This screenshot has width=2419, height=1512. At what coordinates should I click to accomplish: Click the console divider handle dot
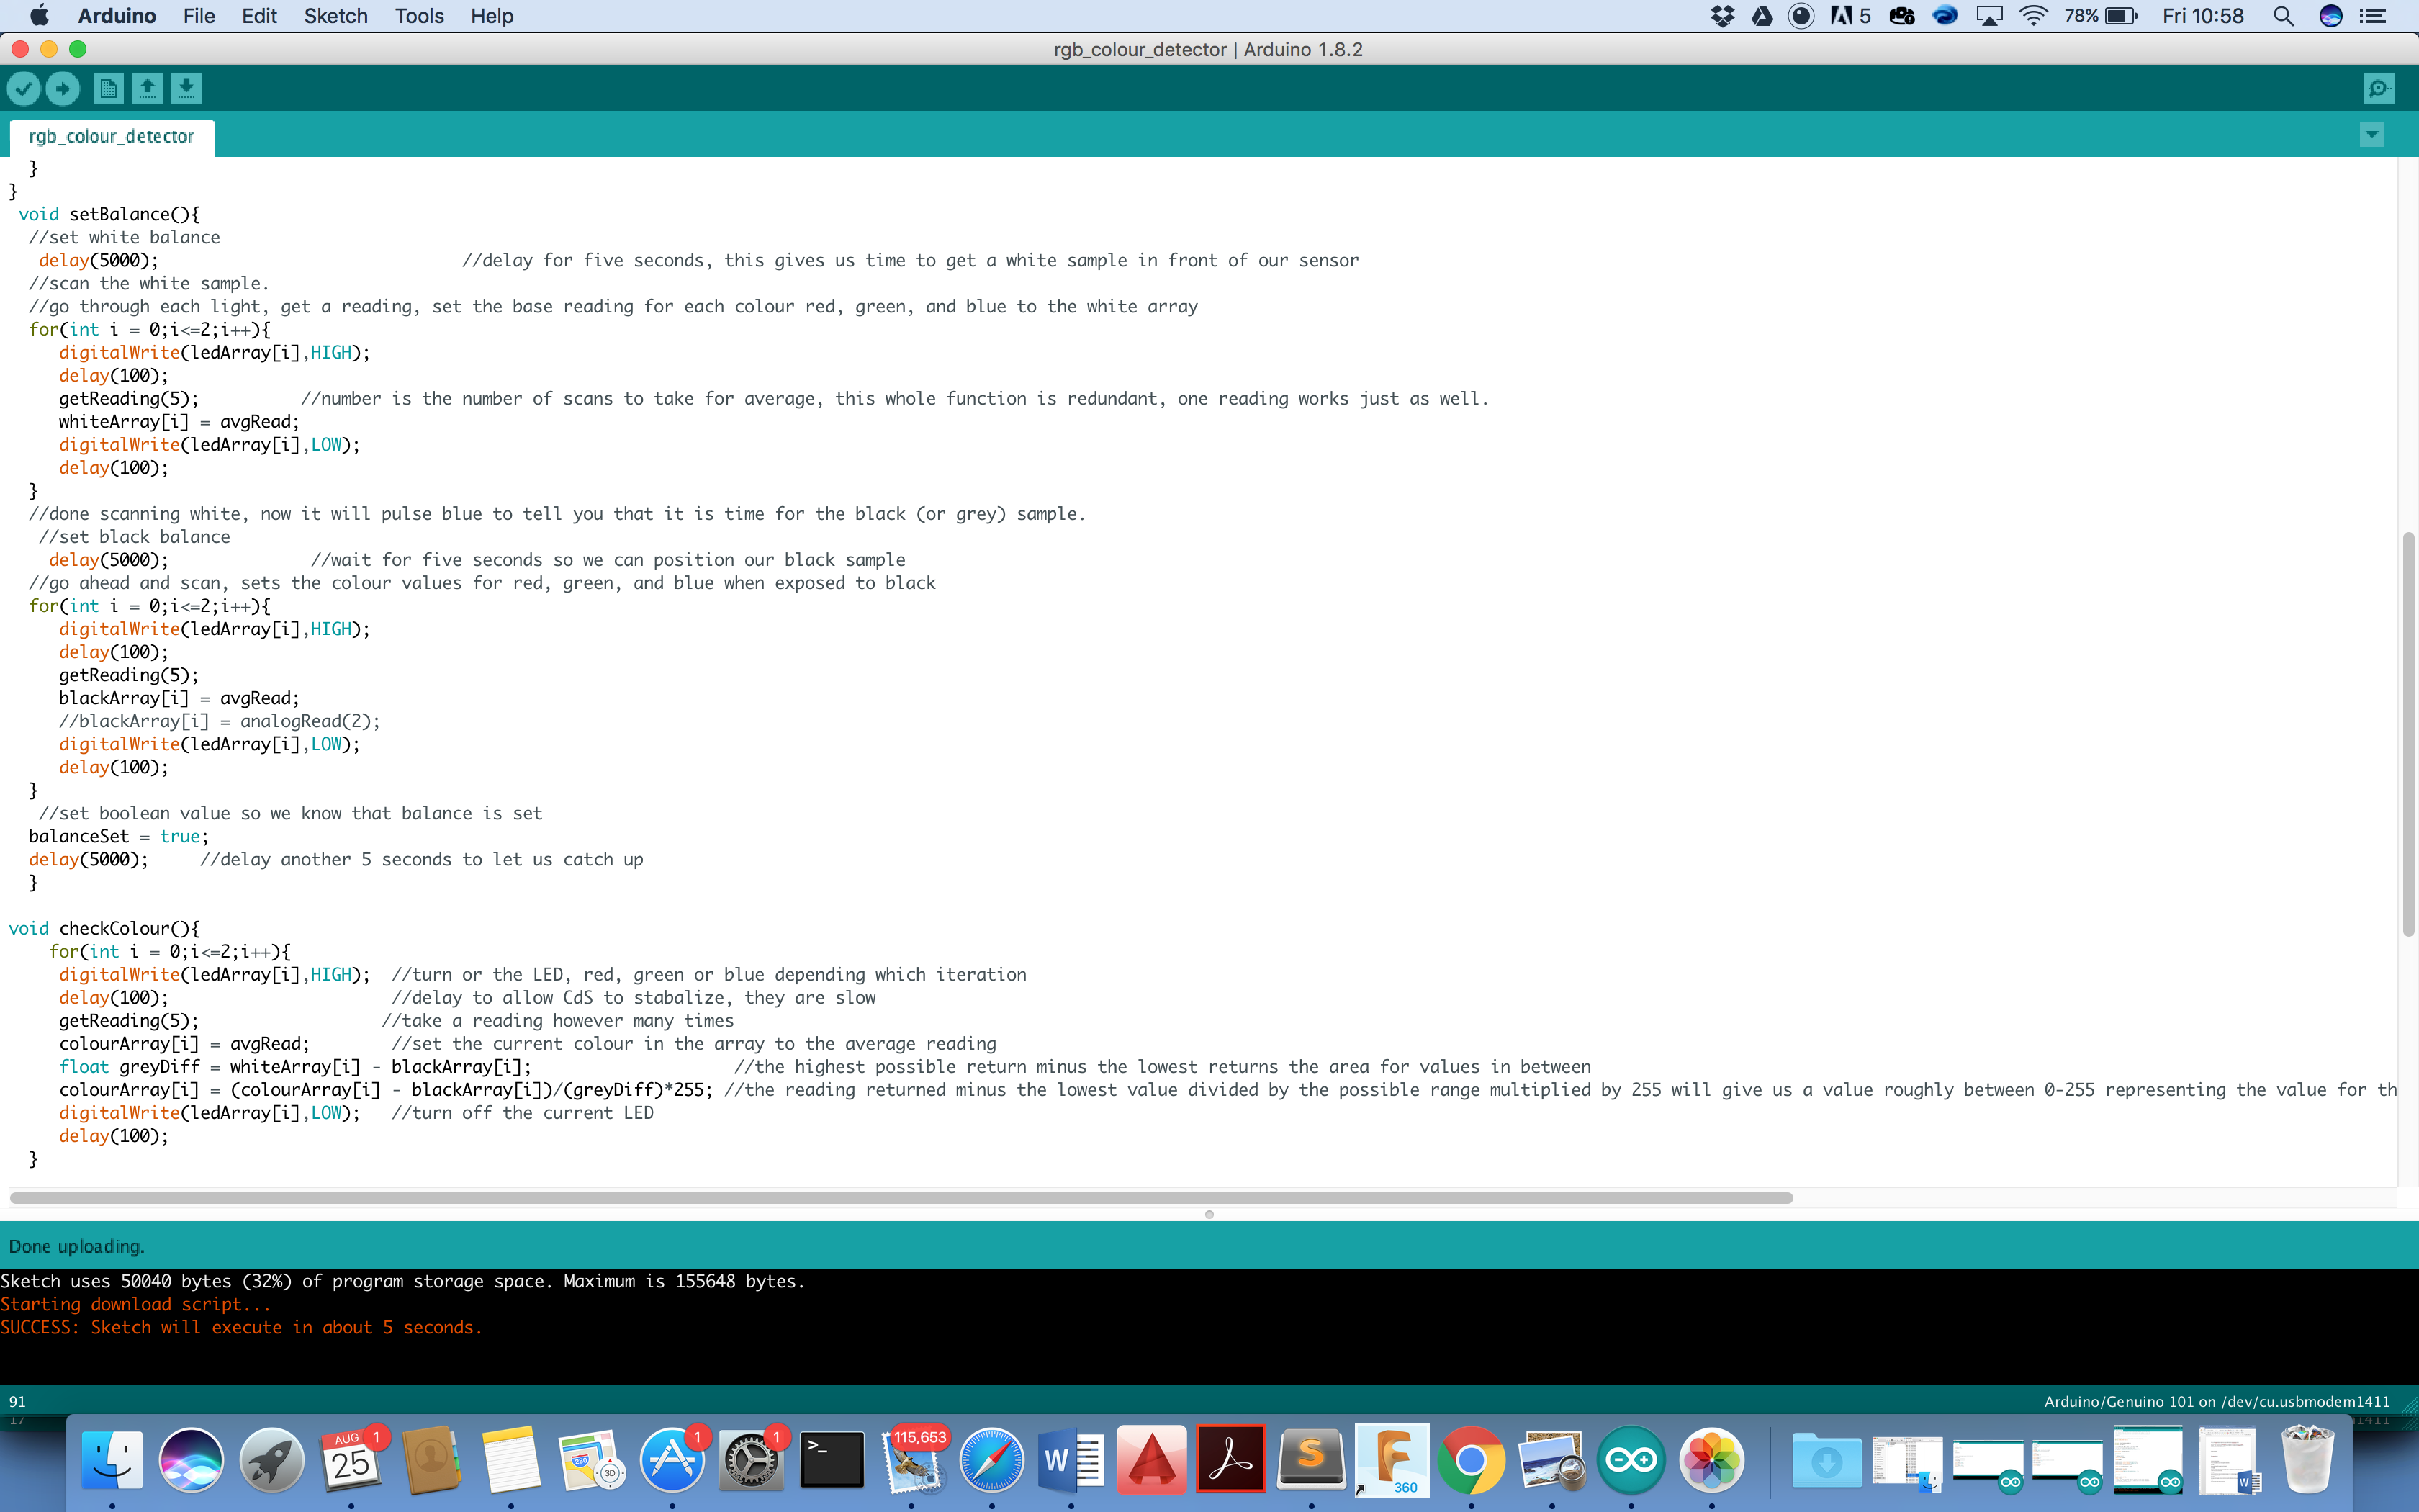click(1209, 1214)
